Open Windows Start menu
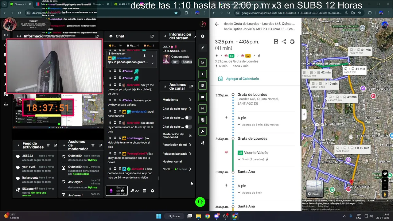This screenshot has width=393, height=221. [159, 216]
